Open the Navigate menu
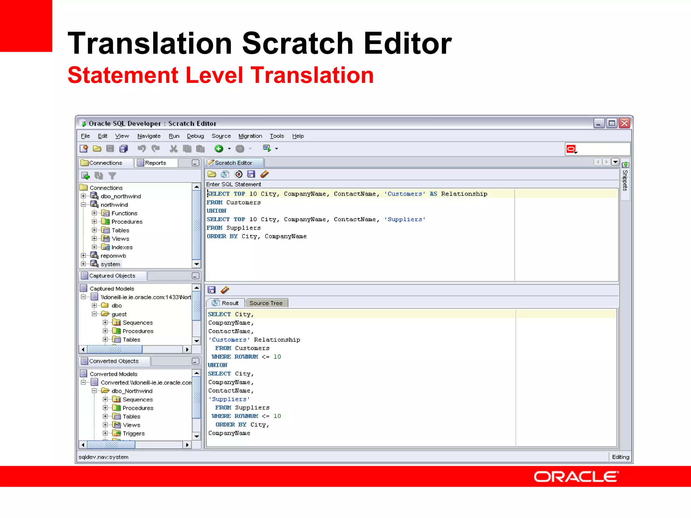This screenshot has width=691, height=518. [x=149, y=136]
